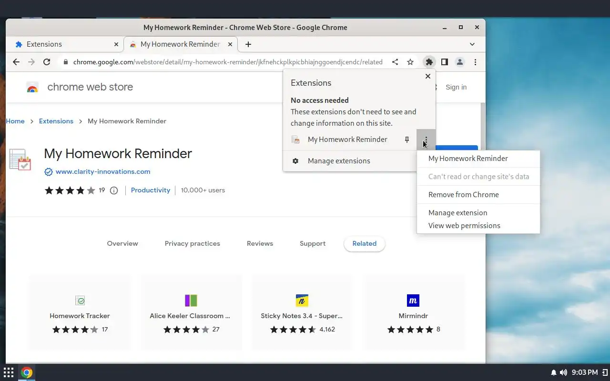Click the volume speaker icon in tray
610x381 pixels.
[564, 372]
